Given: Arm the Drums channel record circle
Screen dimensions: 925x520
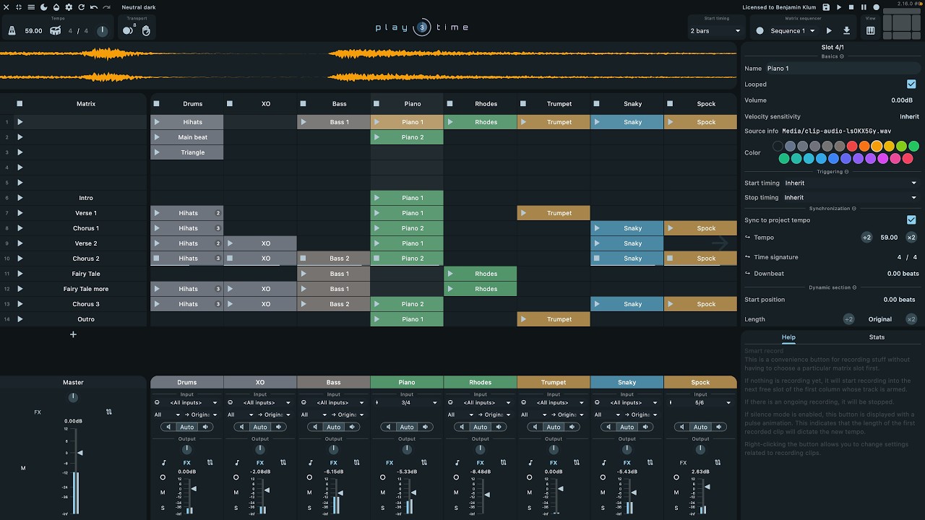Looking at the screenshot, I should [x=163, y=477].
